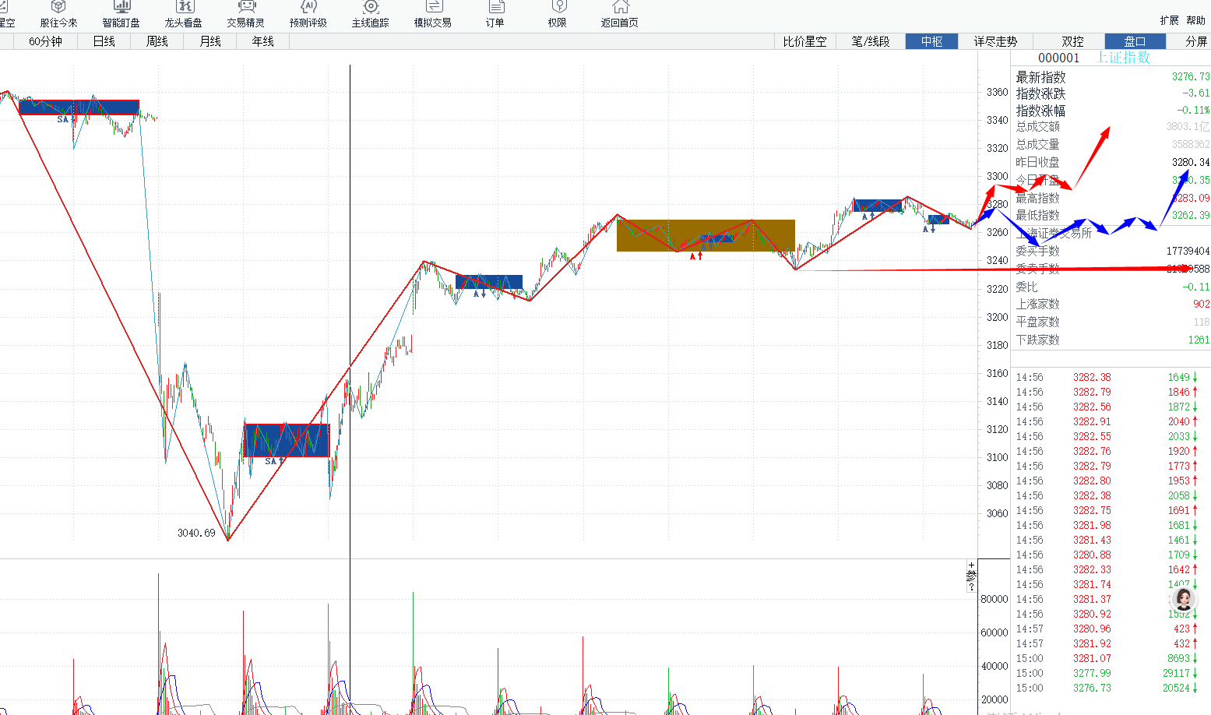The height and width of the screenshot is (715, 1211).
Task: Toggle the 盘口 panel button
Action: pyautogui.click(x=1135, y=41)
